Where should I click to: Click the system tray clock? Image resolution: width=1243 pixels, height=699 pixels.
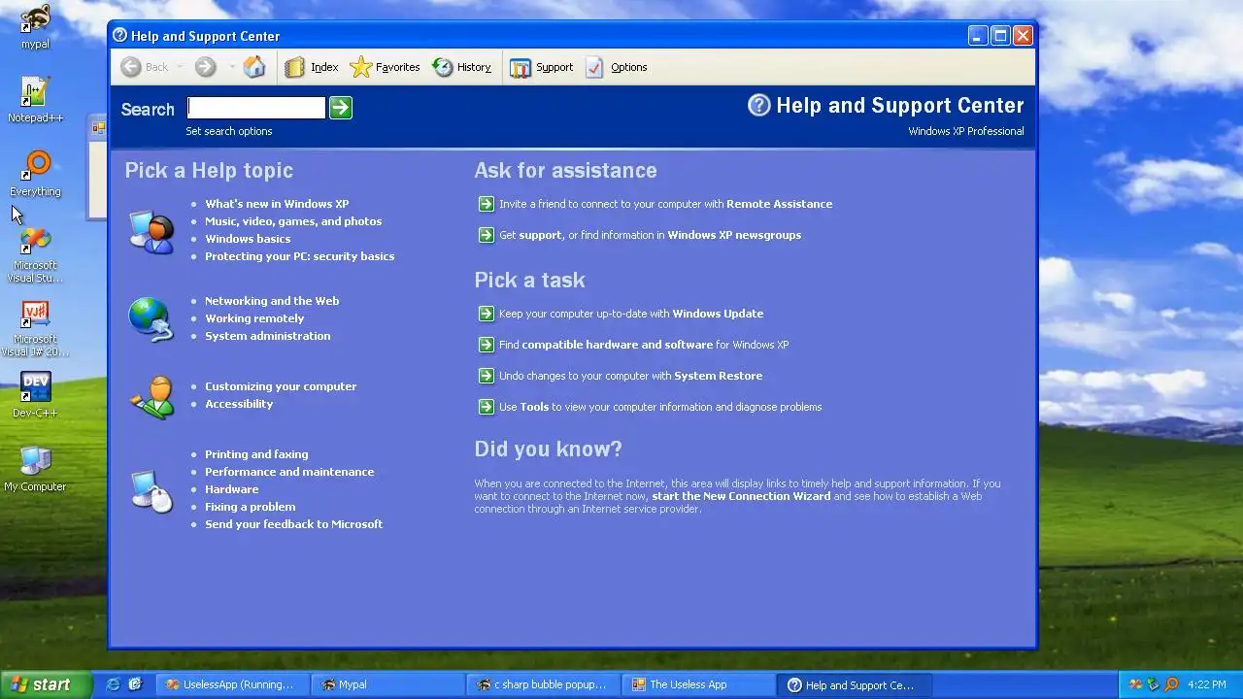1207,684
